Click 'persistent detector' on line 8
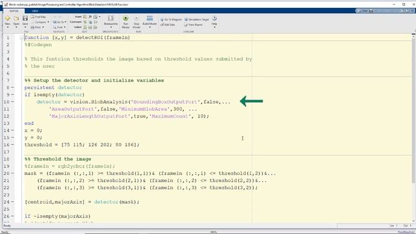416x234 pixels. [x=53, y=88]
